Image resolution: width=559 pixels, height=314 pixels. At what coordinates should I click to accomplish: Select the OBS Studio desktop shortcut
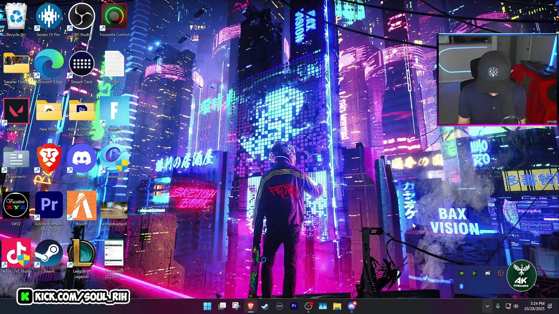pyautogui.click(x=82, y=20)
